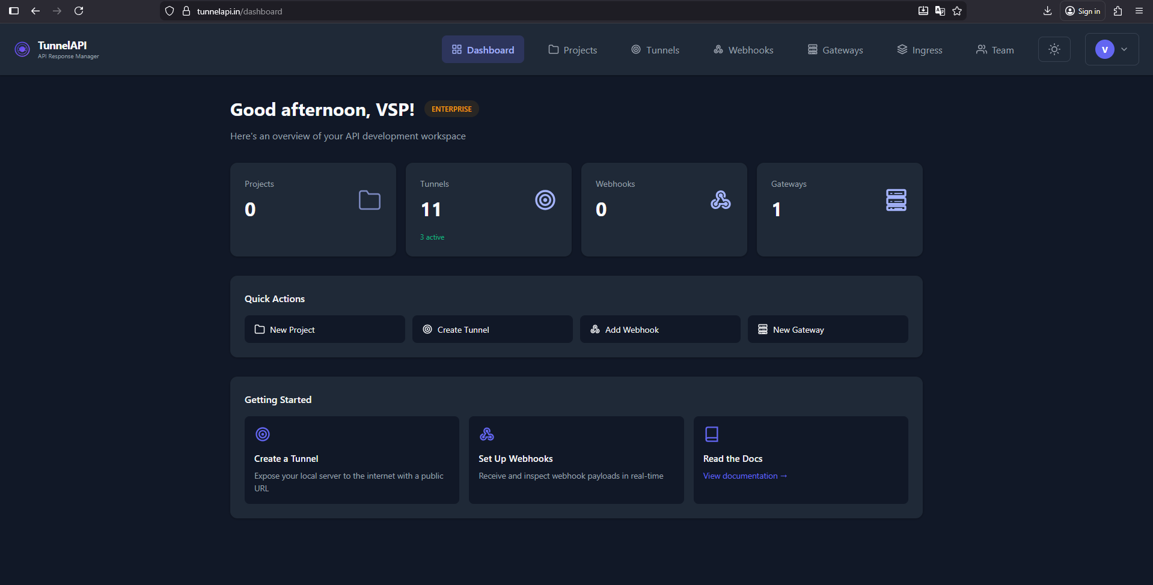Viewport: 1153px width, 585px height.
Task: Navigate to the Ingress section
Action: pos(919,49)
